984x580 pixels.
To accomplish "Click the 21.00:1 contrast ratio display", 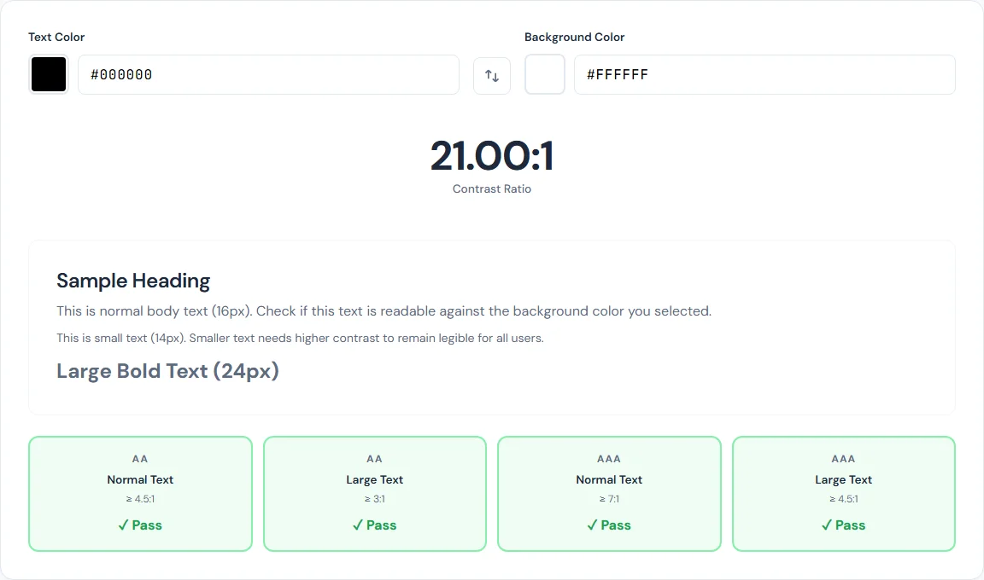I will [x=492, y=157].
